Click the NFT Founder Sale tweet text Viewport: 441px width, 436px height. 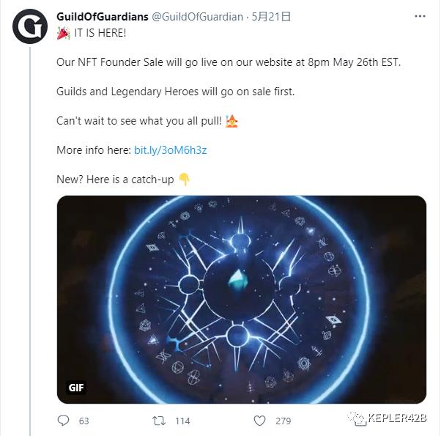click(x=229, y=62)
